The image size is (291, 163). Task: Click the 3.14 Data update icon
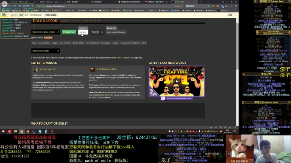(x=92, y=69)
